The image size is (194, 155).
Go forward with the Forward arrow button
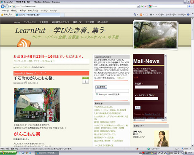tap(7, 6)
